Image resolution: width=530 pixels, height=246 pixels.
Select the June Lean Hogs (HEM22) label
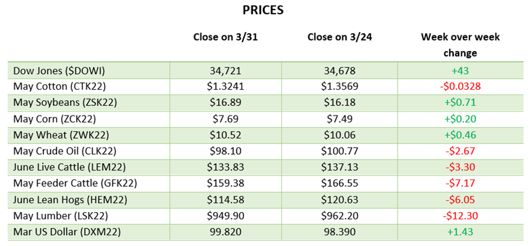[70, 200]
